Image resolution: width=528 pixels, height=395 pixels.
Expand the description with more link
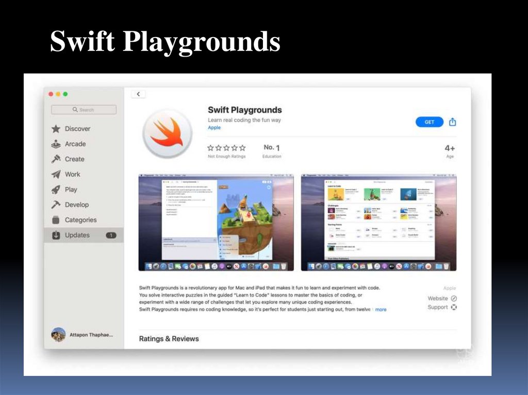click(x=381, y=310)
